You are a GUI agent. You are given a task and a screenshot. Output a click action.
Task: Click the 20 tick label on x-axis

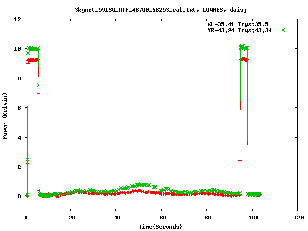(x=71, y=218)
